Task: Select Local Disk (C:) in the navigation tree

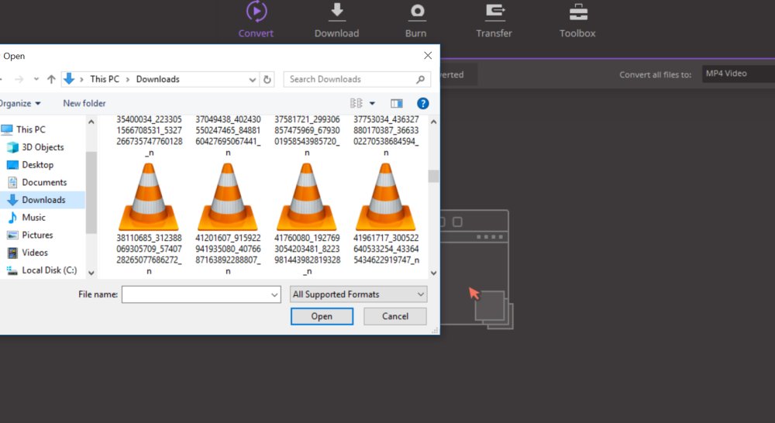Action: pos(49,270)
